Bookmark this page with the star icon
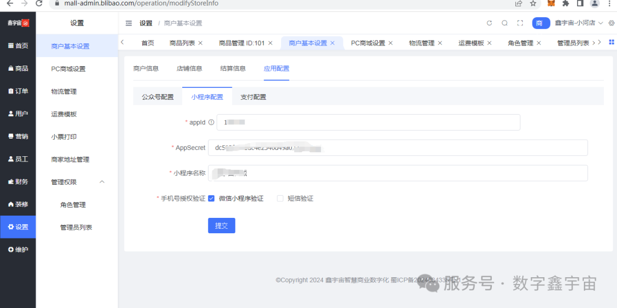The width and height of the screenshot is (617, 308). point(533,3)
